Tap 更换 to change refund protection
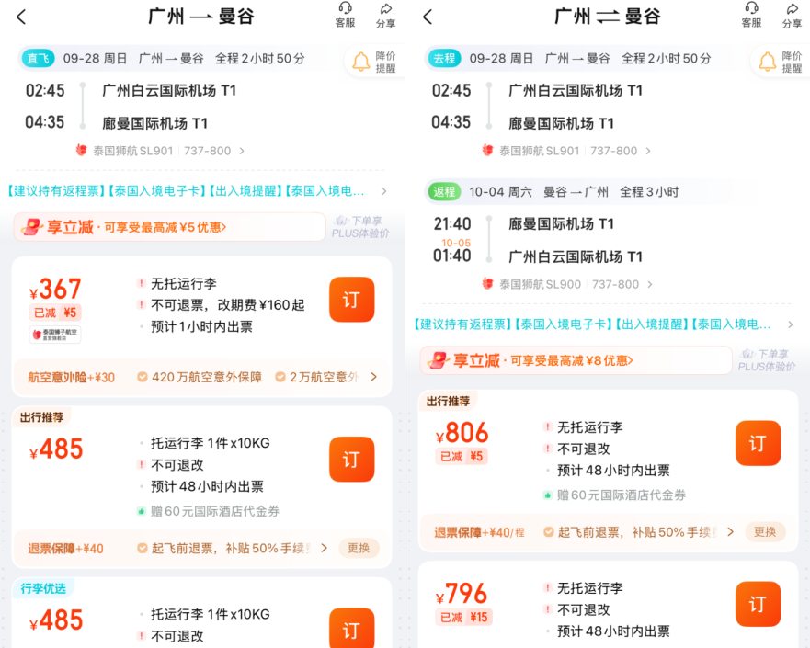The image size is (810, 648). tap(359, 547)
